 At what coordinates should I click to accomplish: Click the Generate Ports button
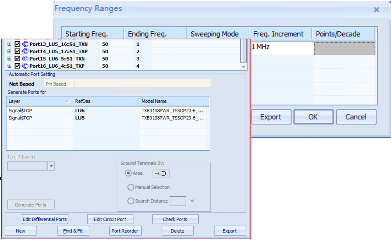(x=31, y=205)
